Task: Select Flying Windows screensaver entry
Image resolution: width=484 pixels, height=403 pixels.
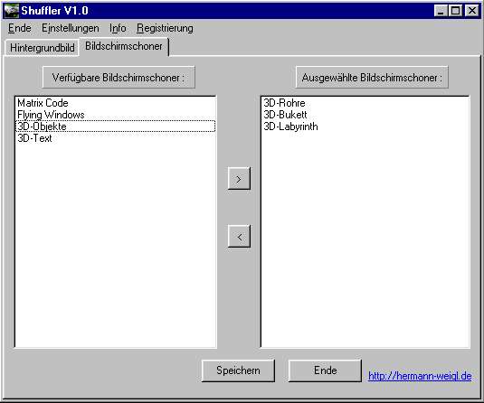Action: [x=116, y=115]
